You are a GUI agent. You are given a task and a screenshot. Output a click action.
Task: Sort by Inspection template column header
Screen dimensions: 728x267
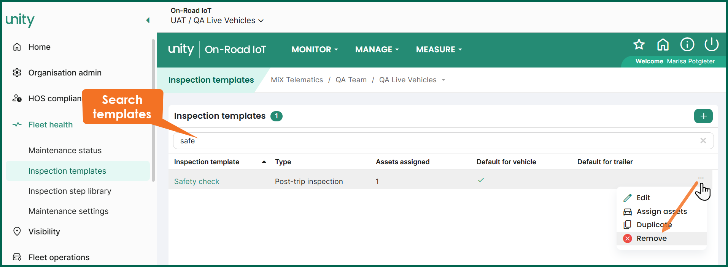pos(207,162)
